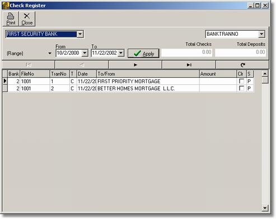Click the refresh records button
This screenshot has height=219, width=276.
coord(242,65)
